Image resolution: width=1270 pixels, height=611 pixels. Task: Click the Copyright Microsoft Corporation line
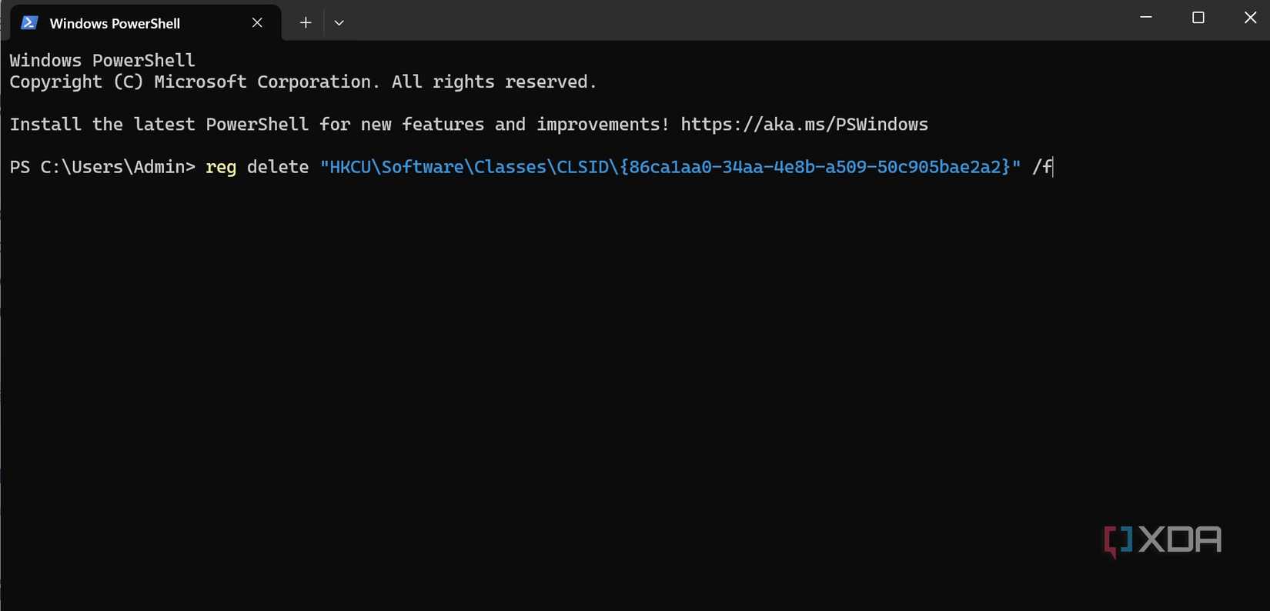(x=302, y=82)
